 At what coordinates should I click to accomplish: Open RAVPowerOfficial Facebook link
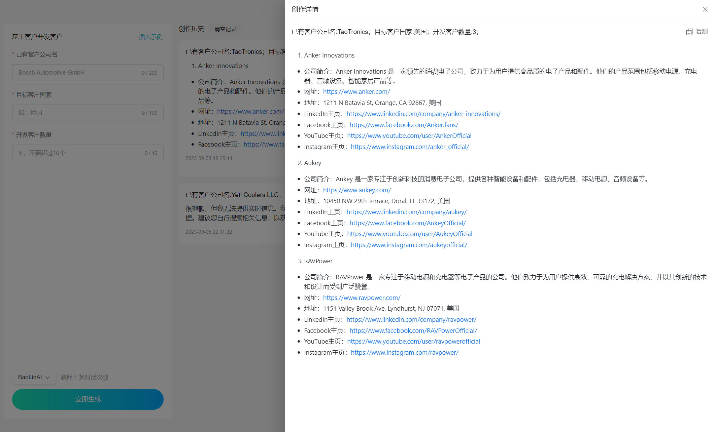pyautogui.click(x=413, y=331)
